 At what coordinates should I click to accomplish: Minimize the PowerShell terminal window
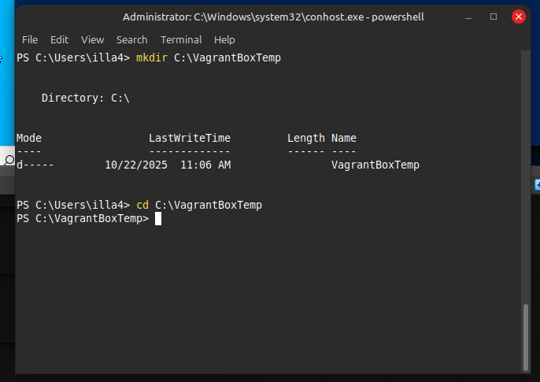tap(470, 17)
